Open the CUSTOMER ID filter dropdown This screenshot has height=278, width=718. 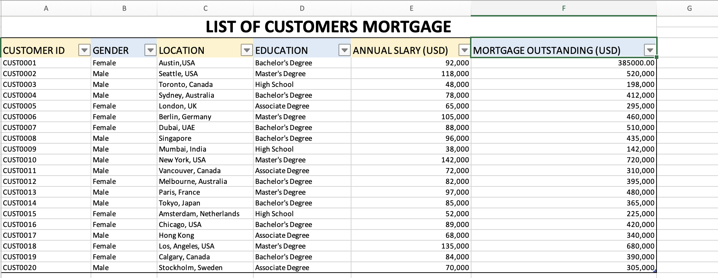click(84, 50)
